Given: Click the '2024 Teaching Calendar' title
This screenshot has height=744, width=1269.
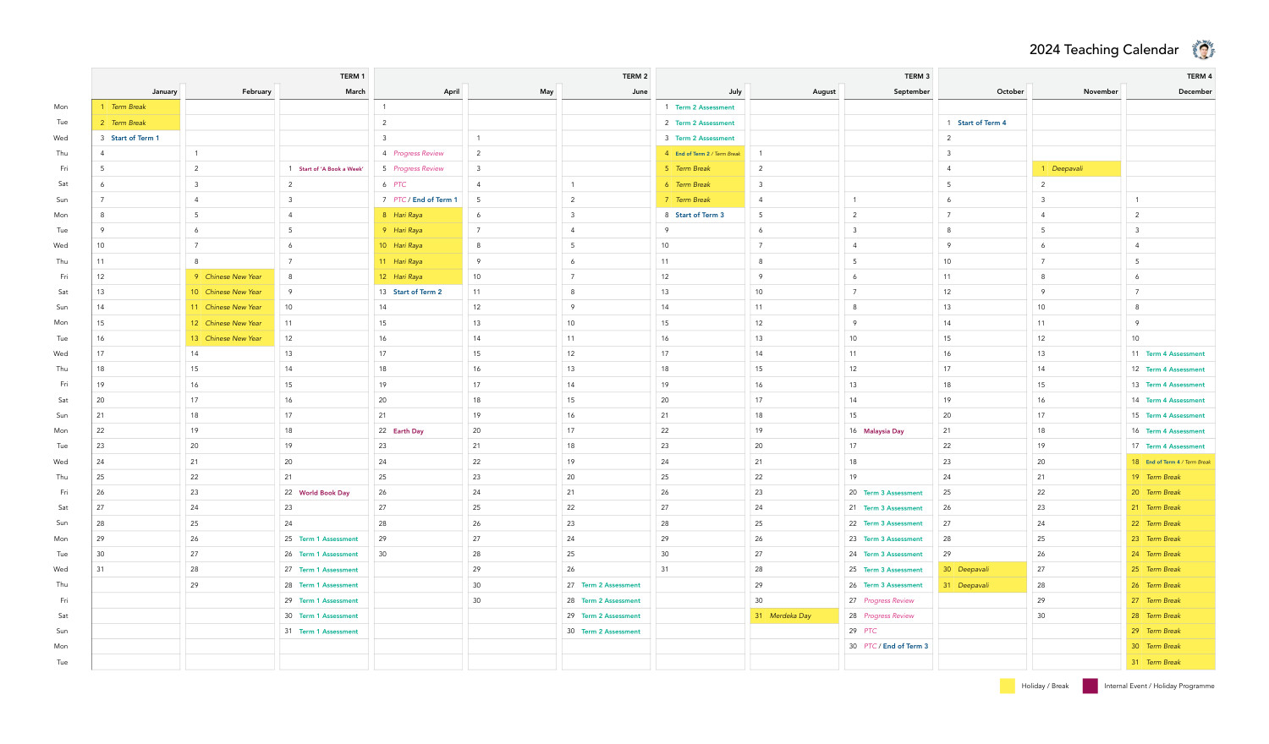Looking at the screenshot, I should (1103, 49).
